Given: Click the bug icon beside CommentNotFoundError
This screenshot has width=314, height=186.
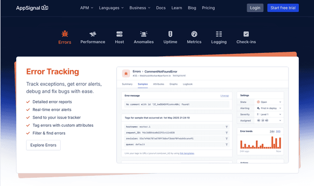Looking at the screenshot, I should [126, 73].
